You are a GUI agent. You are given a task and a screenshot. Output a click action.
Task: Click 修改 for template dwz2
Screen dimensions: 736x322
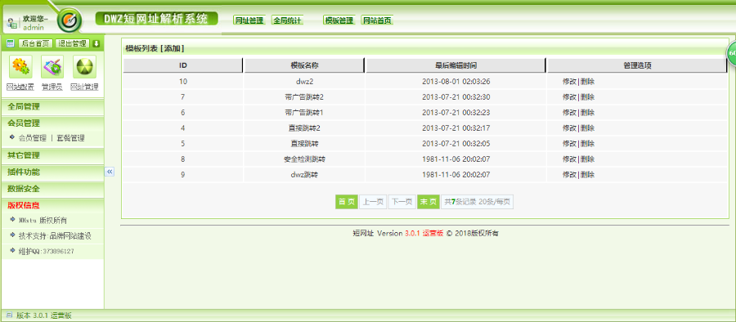click(x=569, y=81)
